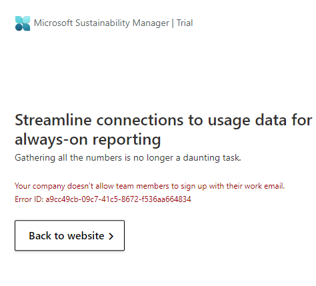
Task: Click the Back to website button
Action: tap(69, 235)
